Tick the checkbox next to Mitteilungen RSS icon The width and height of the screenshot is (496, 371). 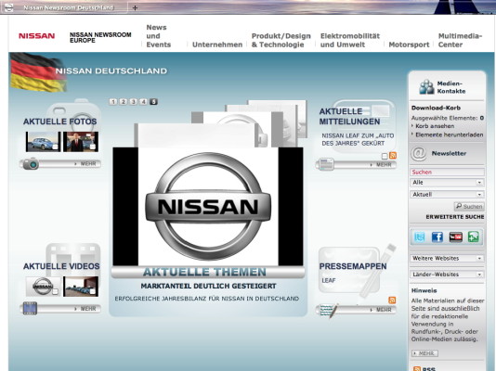pos(385,156)
